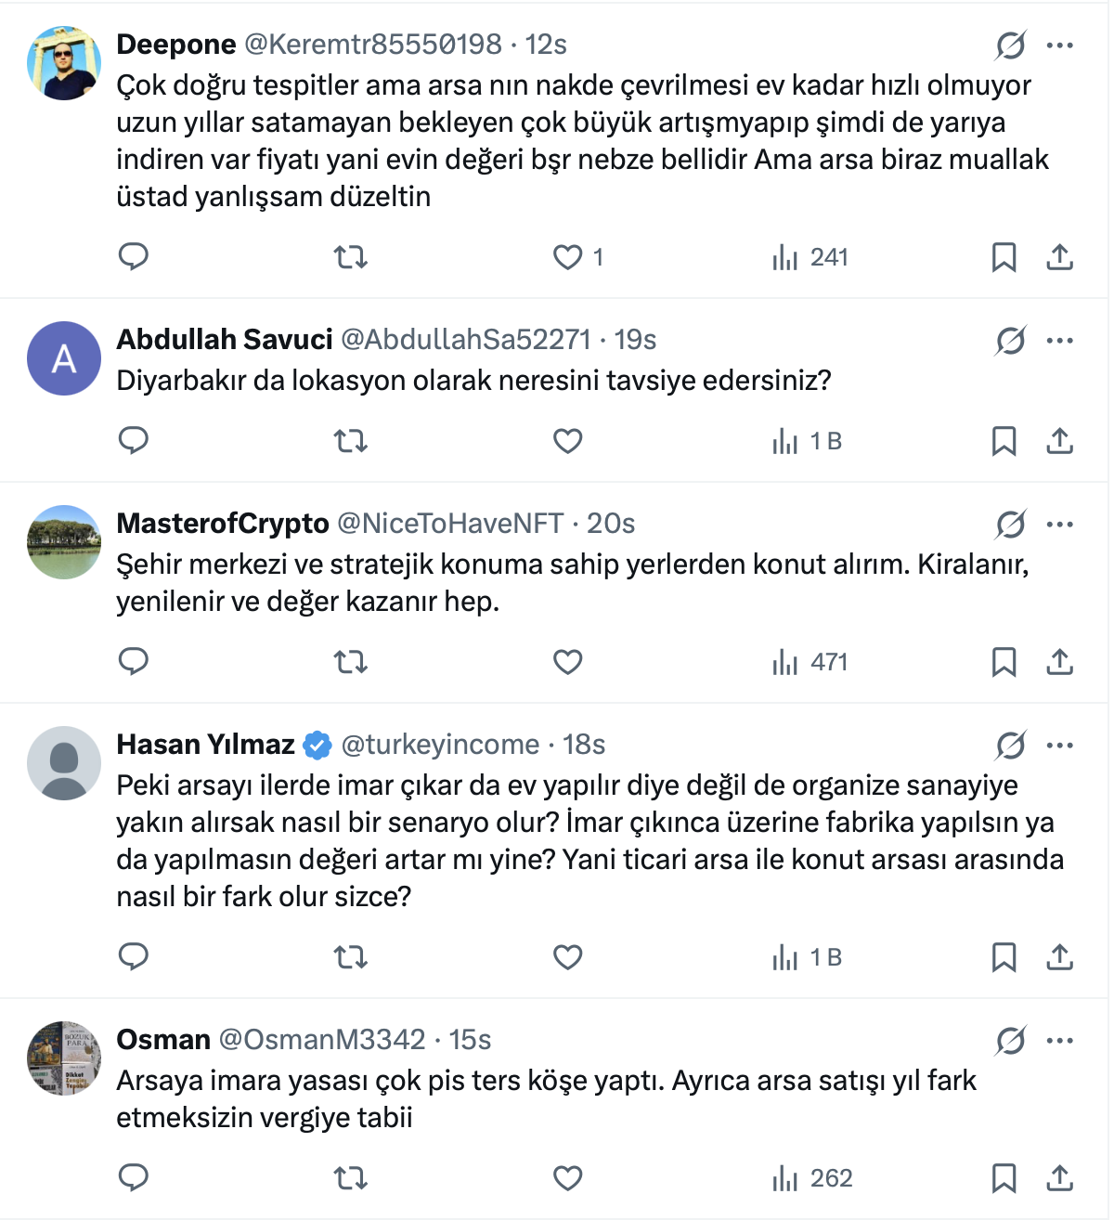
Task: Share MasterofCrypto's tweet
Action: coord(1059,662)
